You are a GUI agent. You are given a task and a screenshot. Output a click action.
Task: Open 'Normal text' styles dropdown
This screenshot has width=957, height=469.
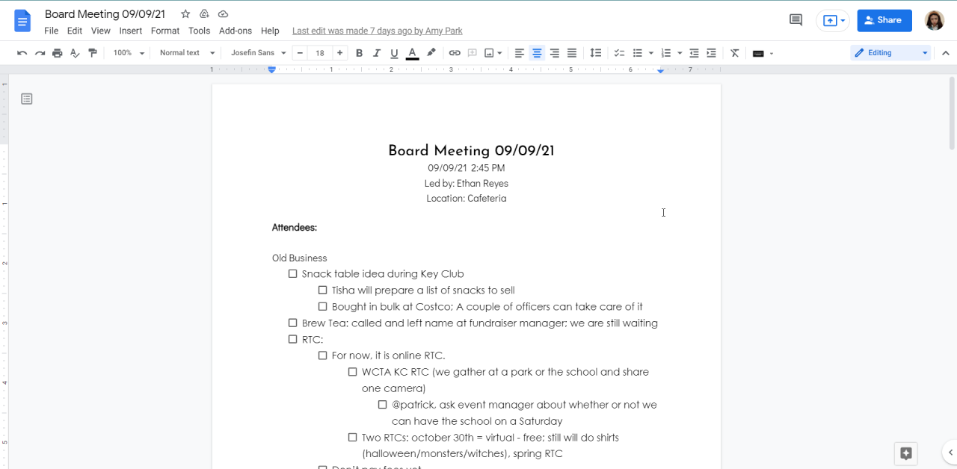click(x=187, y=53)
